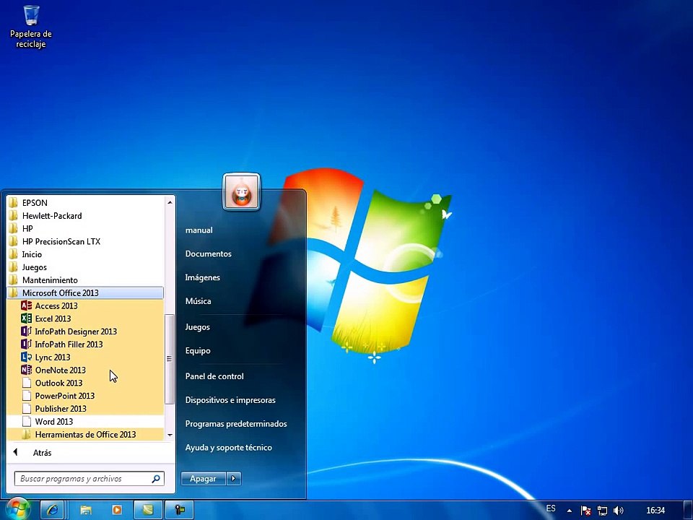Open Action Center flag in tray
693x520 pixels.
click(x=586, y=511)
